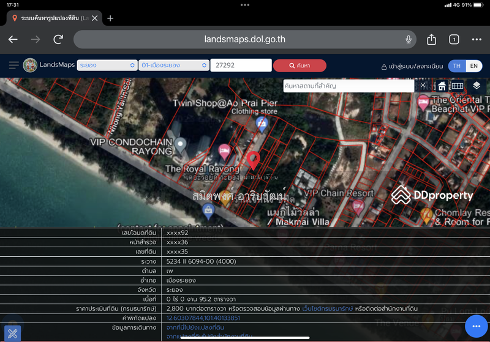Close the LandsMaps browser tab
This screenshot has width=490, height=342.
pos(95,18)
